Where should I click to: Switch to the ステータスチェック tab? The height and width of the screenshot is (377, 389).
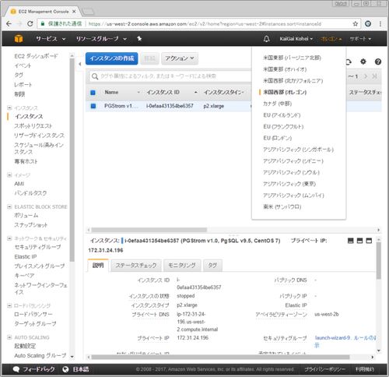[136, 266]
